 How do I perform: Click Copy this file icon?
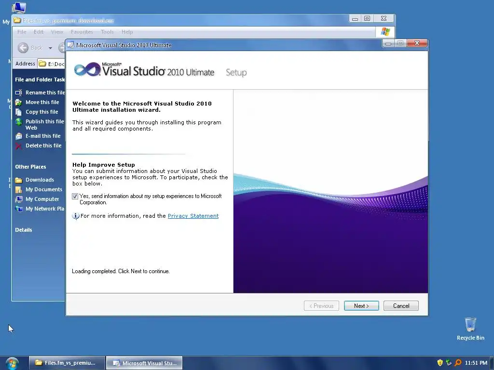19,112
